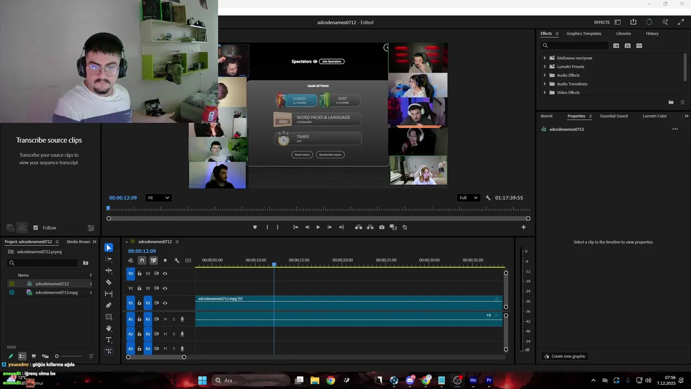Click the Comparison View icon
The height and width of the screenshot is (389, 691).
393,227
